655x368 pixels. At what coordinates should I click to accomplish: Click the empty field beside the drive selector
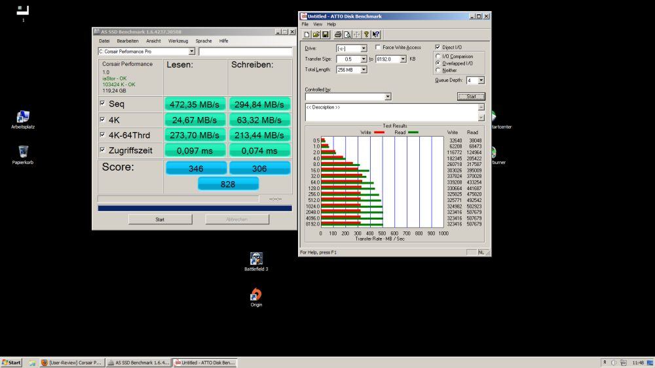pos(246,51)
